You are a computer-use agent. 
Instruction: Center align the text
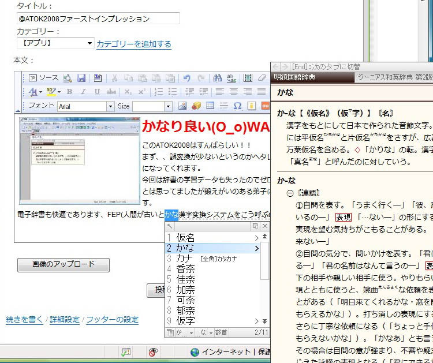click(234, 92)
